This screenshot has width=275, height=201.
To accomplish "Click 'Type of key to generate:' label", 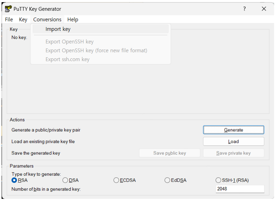I will click(x=36, y=174).
